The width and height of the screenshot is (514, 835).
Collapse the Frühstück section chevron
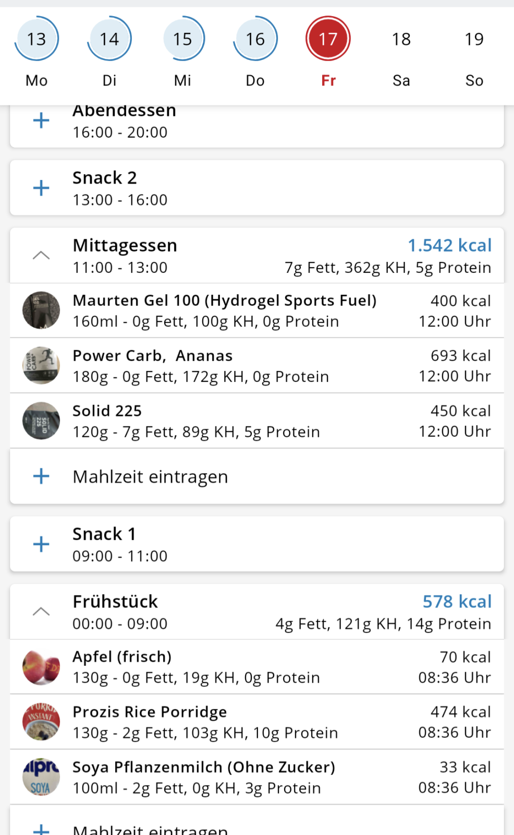(x=41, y=612)
